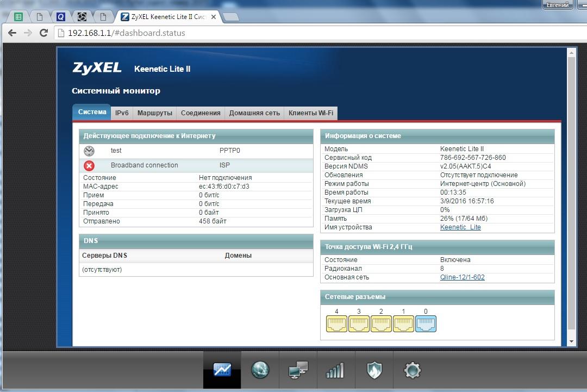Image resolution: width=587 pixels, height=392 pixels.
Task: Open the Клиенты Wi-Fi tab
Action: coord(311,113)
